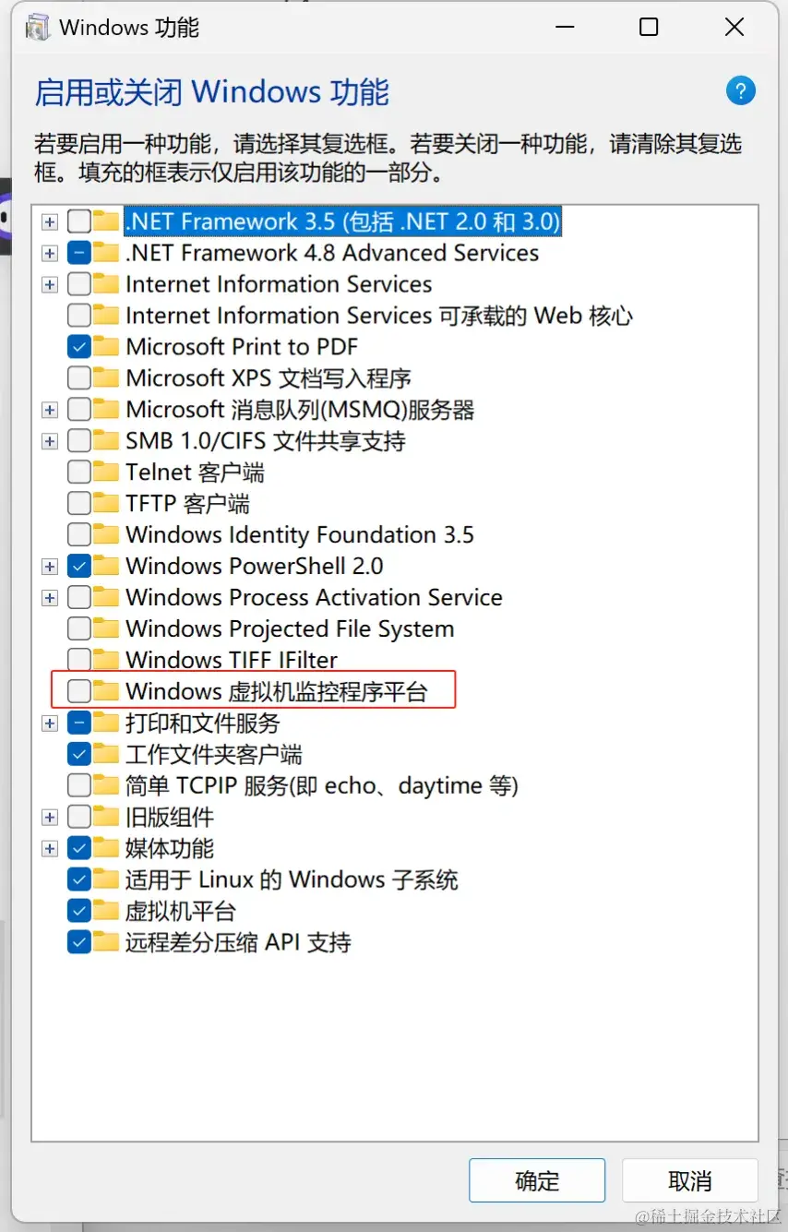This screenshot has height=1232, width=788.
Task: Select the Windows Projected File System item
Action: (x=290, y=628)
